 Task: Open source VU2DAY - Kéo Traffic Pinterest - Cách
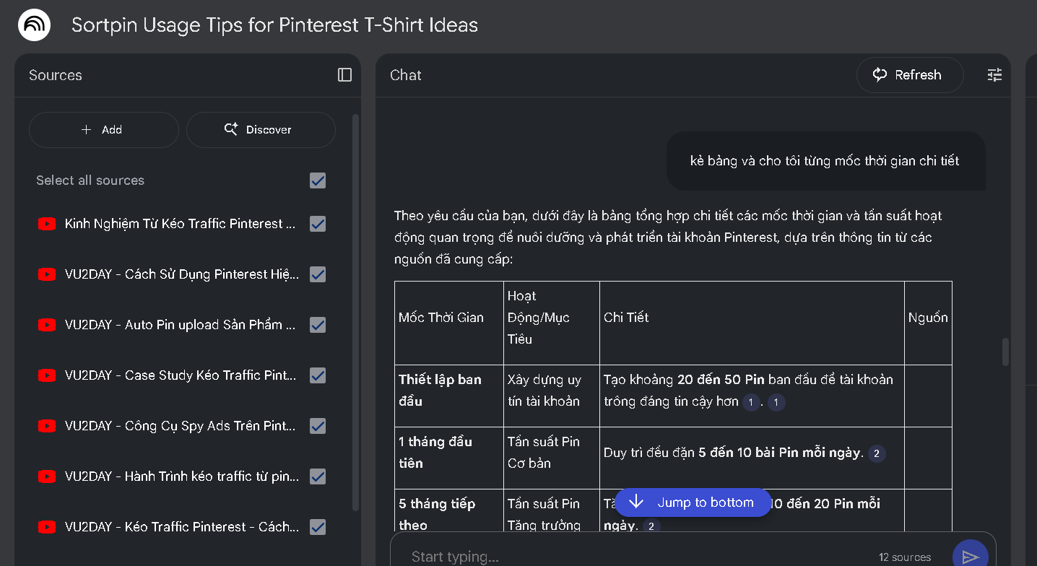[x=181, y=527]
